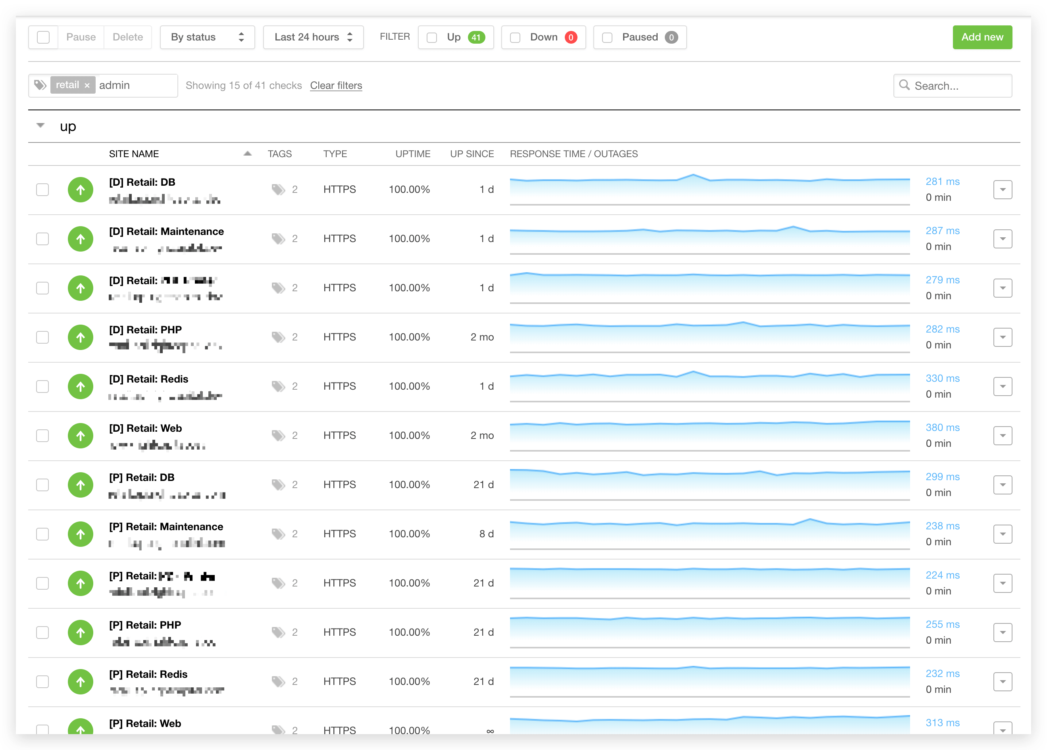Open the By status grouping dropdown
The width and height of the screenshot is (1047, 750).
coord(207,37)
